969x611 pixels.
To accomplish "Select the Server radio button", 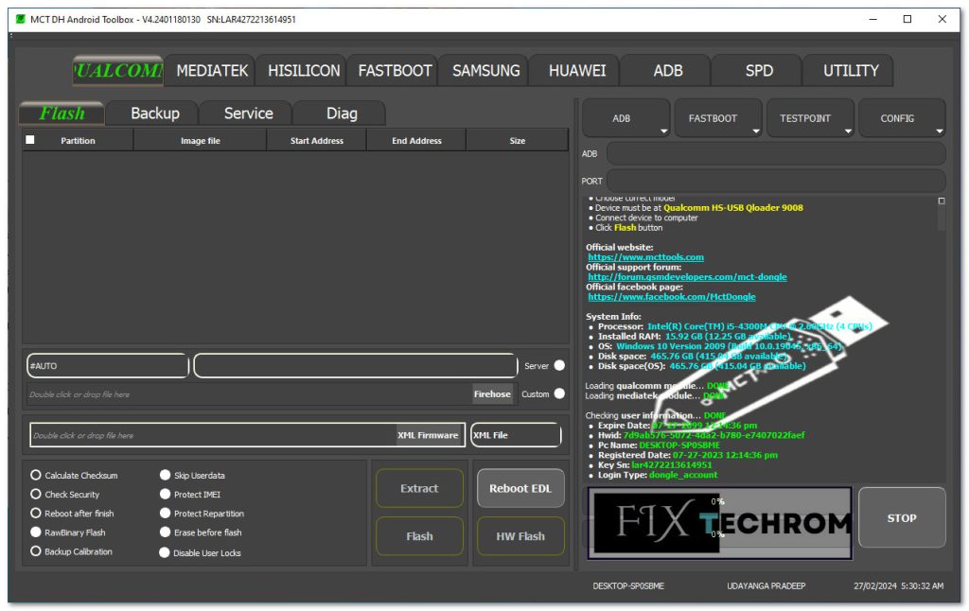I will pos(559,366).
